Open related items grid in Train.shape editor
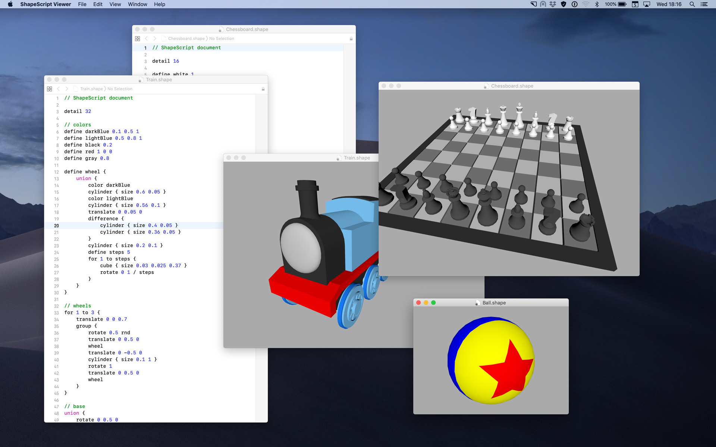 (x=50, y=89)
